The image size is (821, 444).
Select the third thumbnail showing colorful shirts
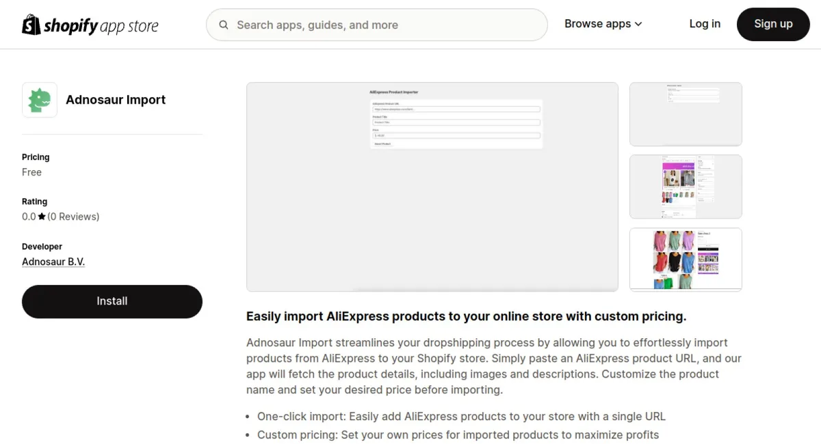pos(686,260)
